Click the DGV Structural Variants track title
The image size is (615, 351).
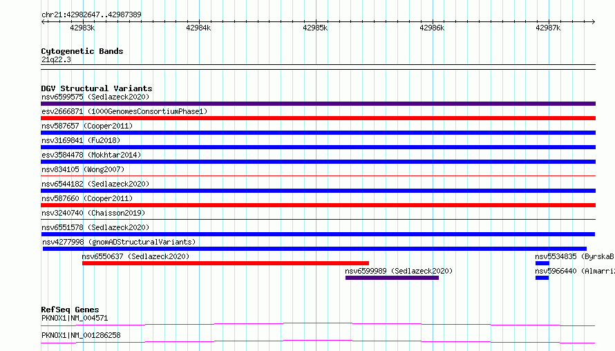point(97,88)
